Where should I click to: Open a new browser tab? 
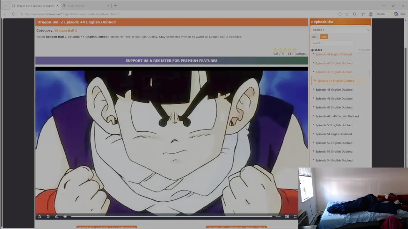point(116,6)
